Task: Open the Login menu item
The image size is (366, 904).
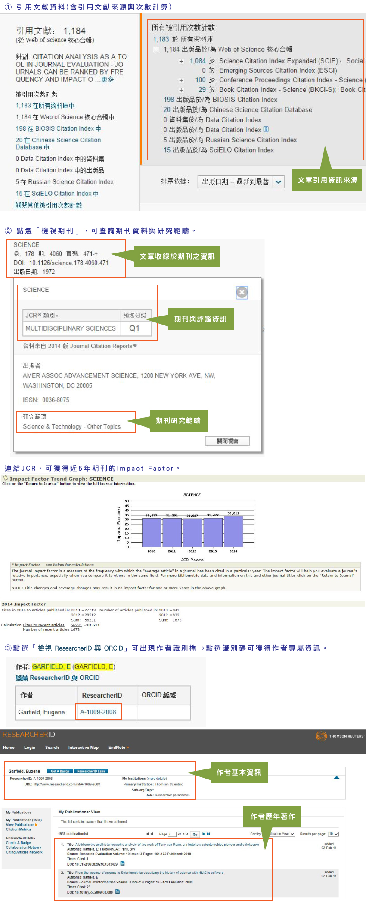Action: tap(30, 748)
